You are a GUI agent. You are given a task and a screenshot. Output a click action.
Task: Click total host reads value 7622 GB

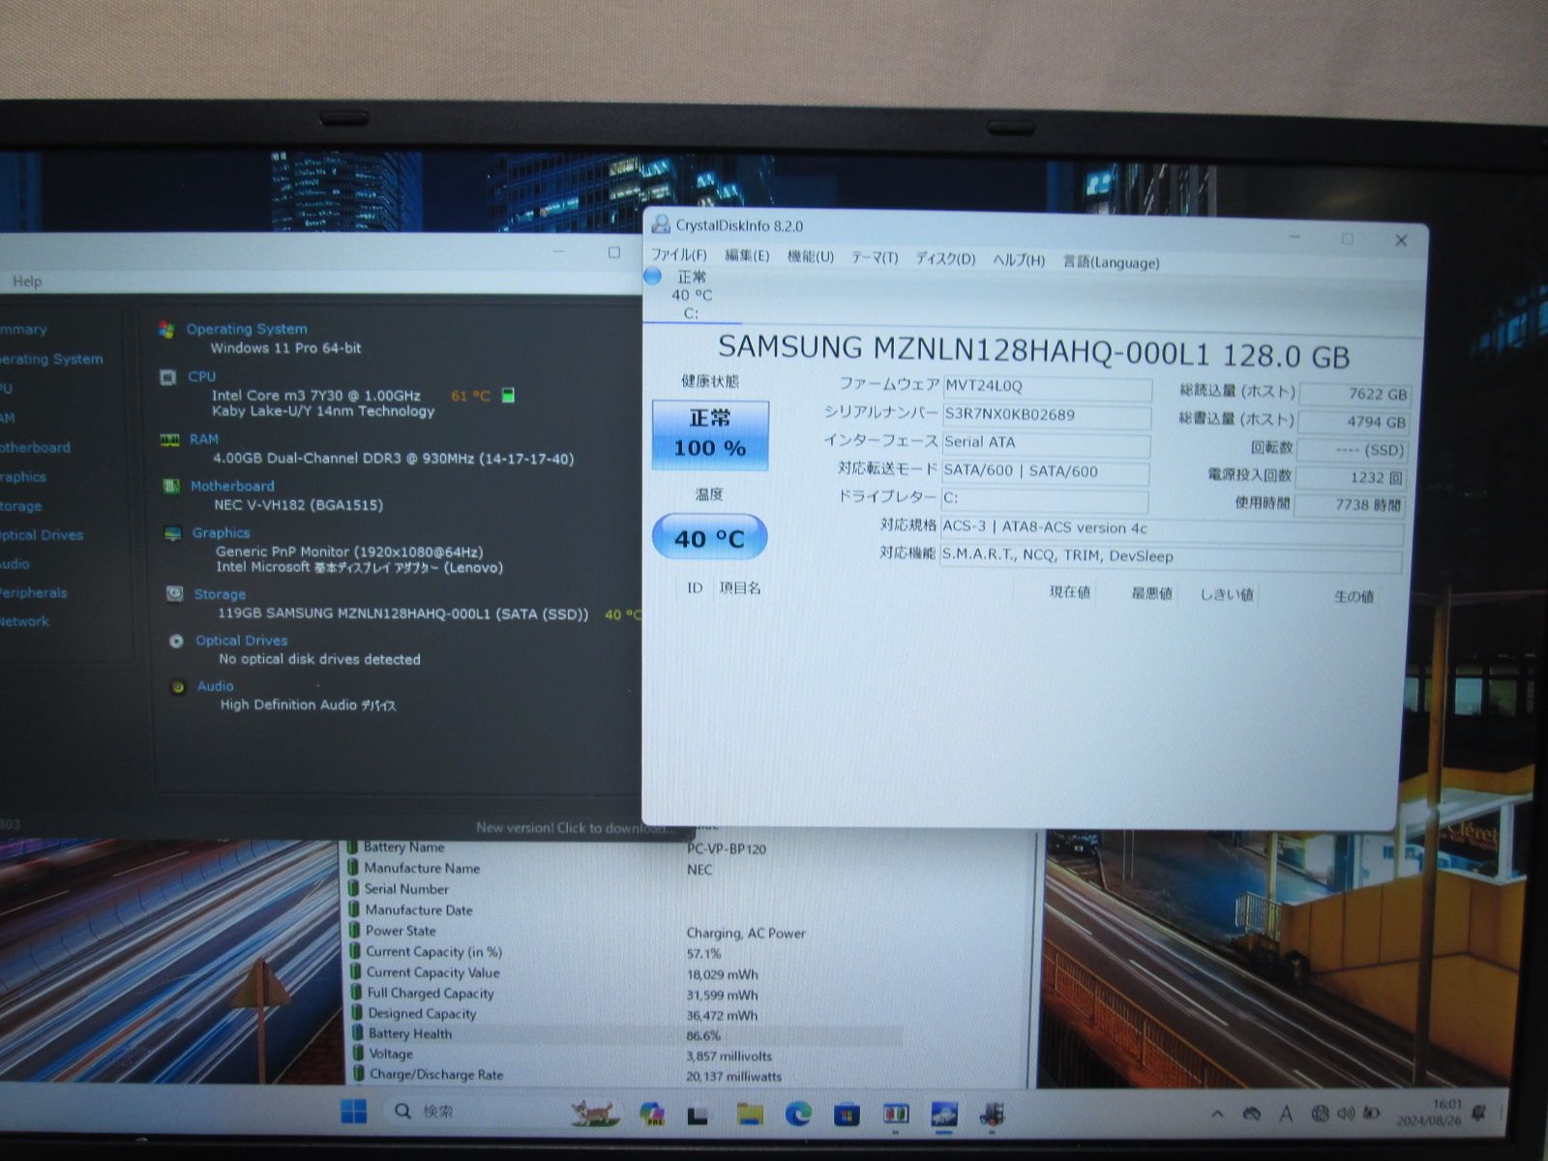point(1354,394)
